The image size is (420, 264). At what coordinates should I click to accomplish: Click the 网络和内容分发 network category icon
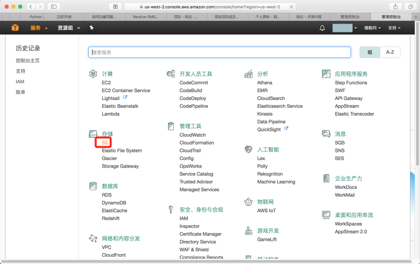point(93,238)
